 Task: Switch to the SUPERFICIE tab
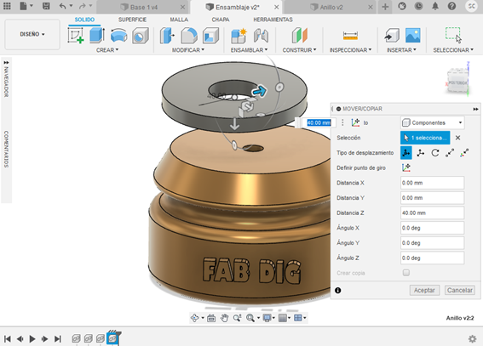pos(132,20)
